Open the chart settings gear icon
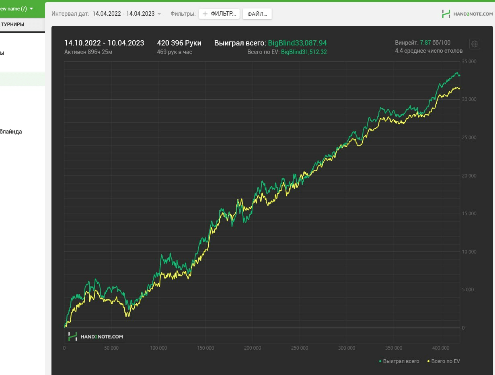 474,44
